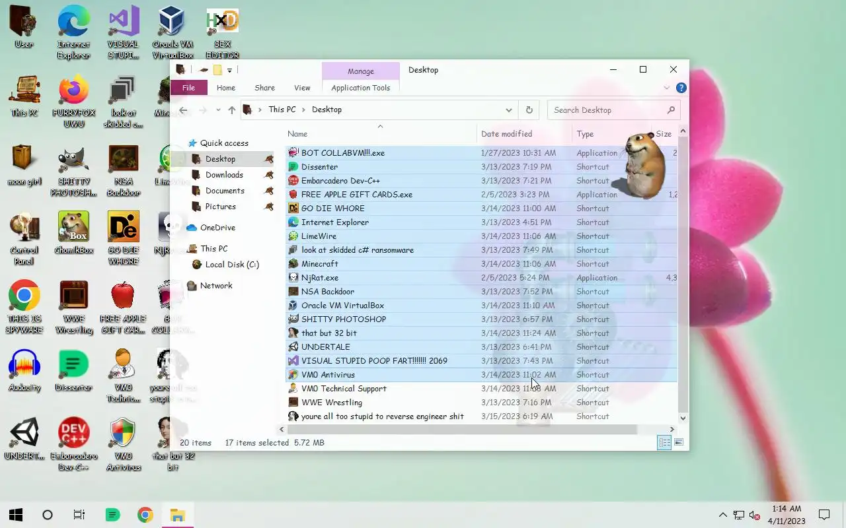This screenshot has width=846, height=528.
Task: Select the Oracle VM VirtualBox desktop icon
Action: (x=173, y=33)
